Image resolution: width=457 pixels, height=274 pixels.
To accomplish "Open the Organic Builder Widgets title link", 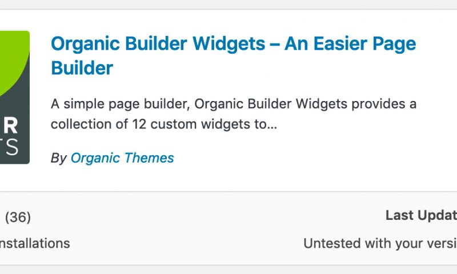I will pyautogui.click(x=233, y=55).
